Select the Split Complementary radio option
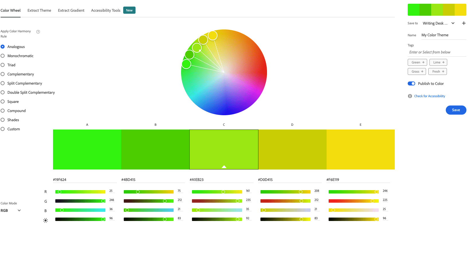The width and height of the screenshot is (469, 255). coord(3,83)
